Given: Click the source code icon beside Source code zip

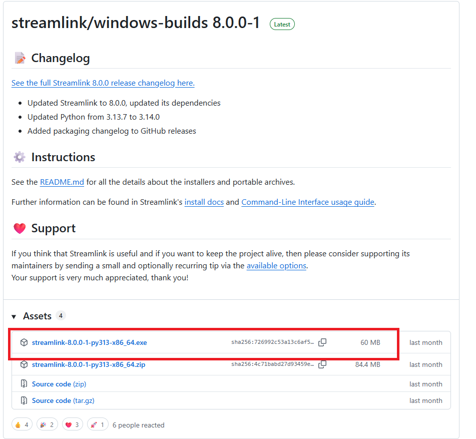Looking at the screenshot, I should click(x=24, y=383).
